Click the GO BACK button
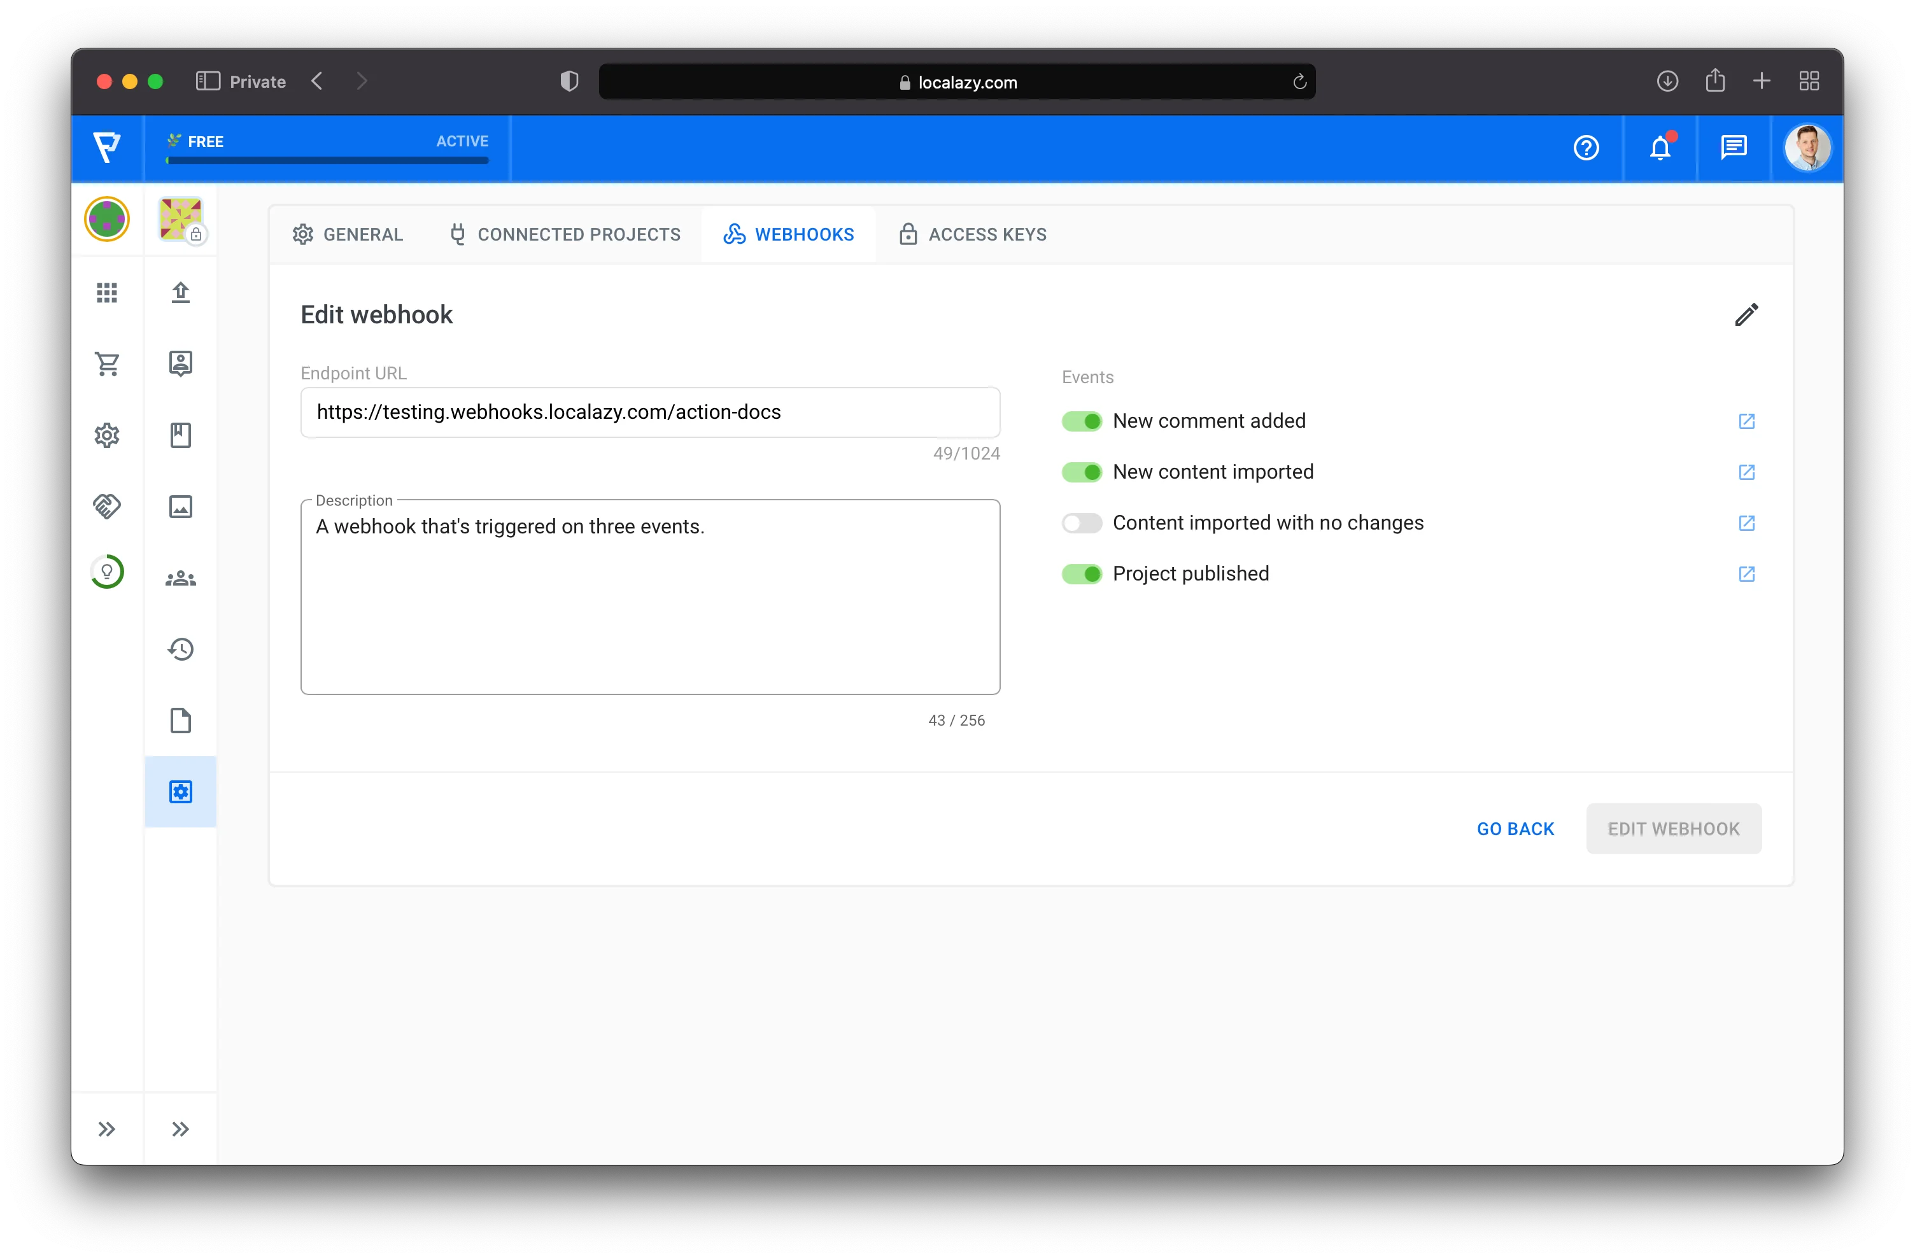 tap(1515, 828)
